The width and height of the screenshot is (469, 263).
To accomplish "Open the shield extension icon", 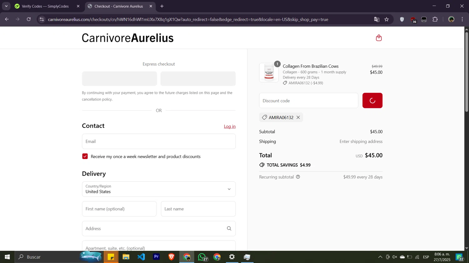I will (x=402, y=19).
